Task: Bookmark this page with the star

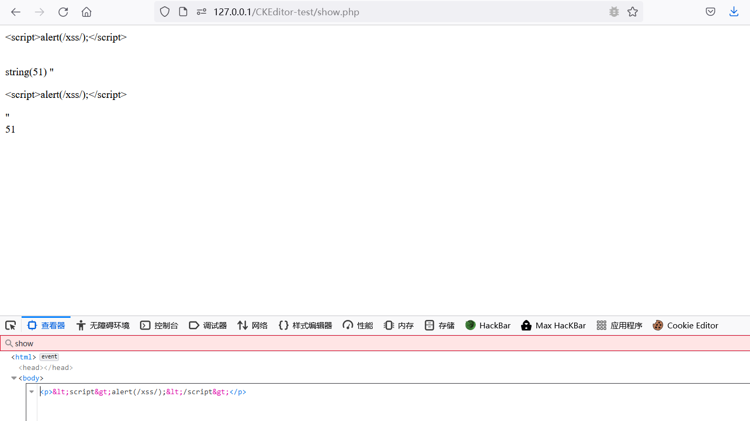Action: (632, 11)
